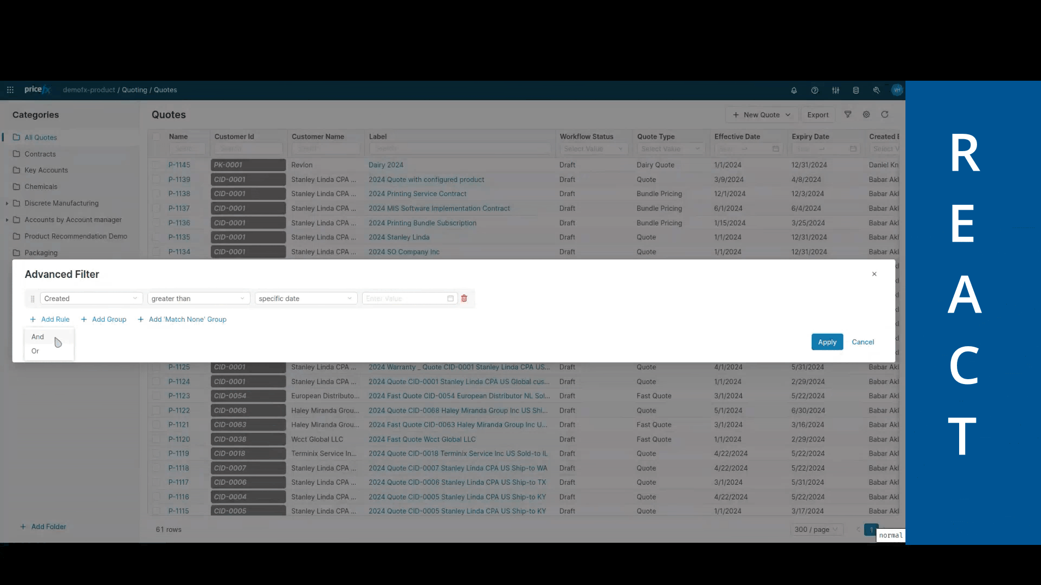Open the notifications bell icon
Screen dimensions: 1041x585
coord(794,90)
